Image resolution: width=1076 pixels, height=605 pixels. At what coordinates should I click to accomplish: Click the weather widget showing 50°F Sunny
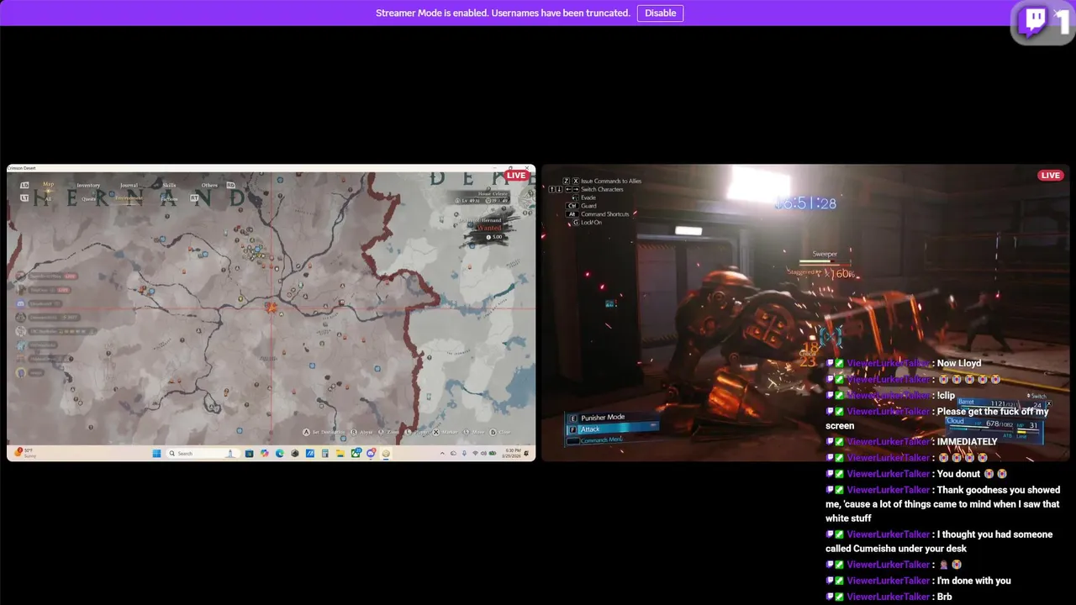point(24,453)
